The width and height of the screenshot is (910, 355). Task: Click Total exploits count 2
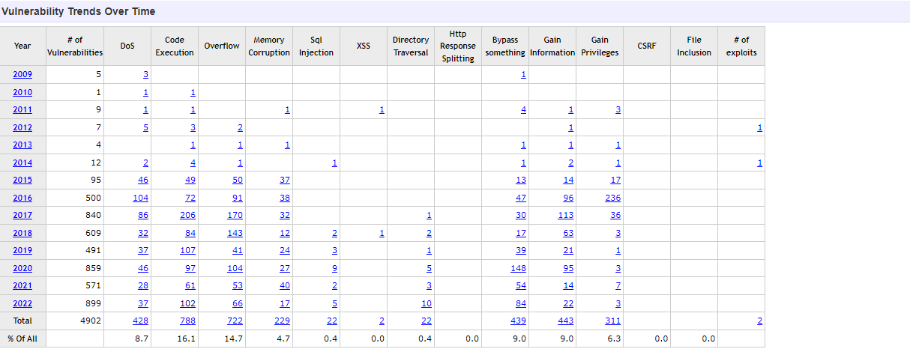pyautogui.click(x=760, y=321)
